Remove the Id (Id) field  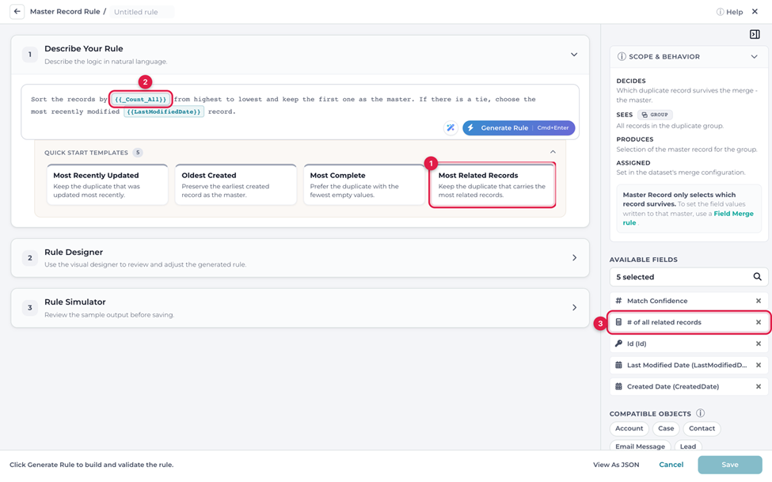pyautogui.click(x=759, y=343)
